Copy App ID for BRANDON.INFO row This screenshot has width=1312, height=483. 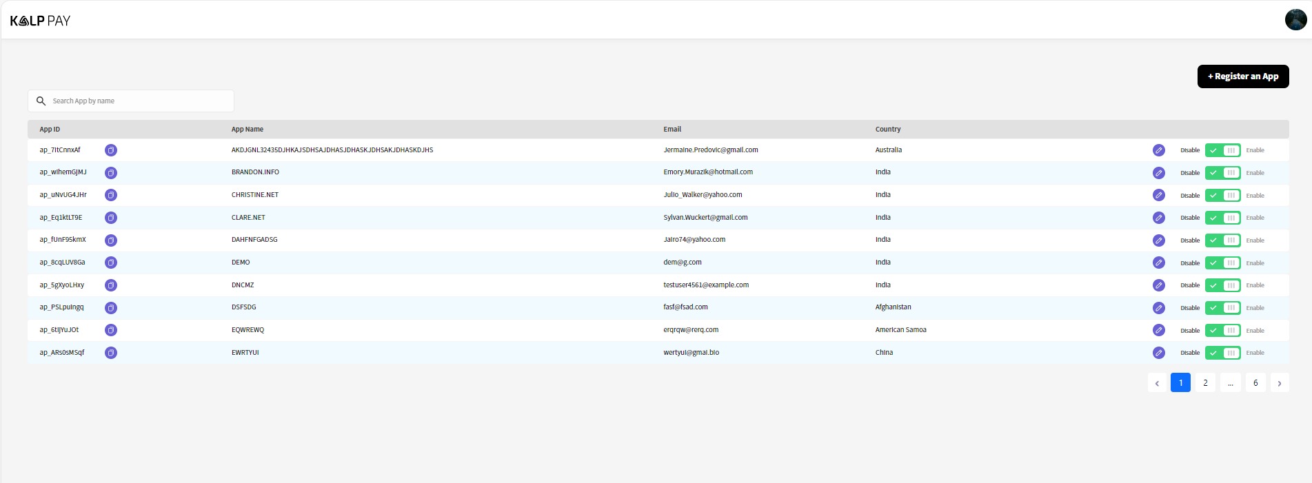(110, 173)
